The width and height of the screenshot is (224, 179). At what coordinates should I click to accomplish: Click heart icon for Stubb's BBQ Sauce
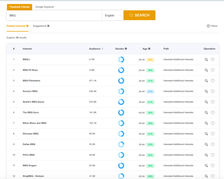(213, 102)
